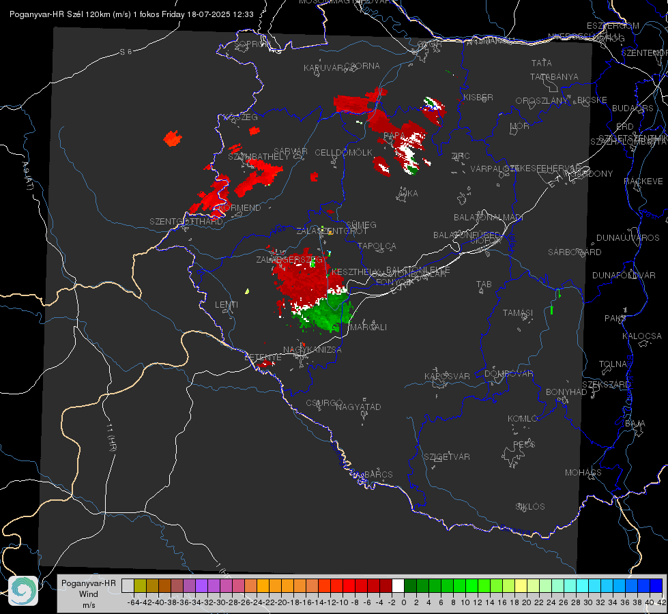The width and height of the screenshot is (668, 614).
Task: Click the PAPA town label
Action: point(394,135)
